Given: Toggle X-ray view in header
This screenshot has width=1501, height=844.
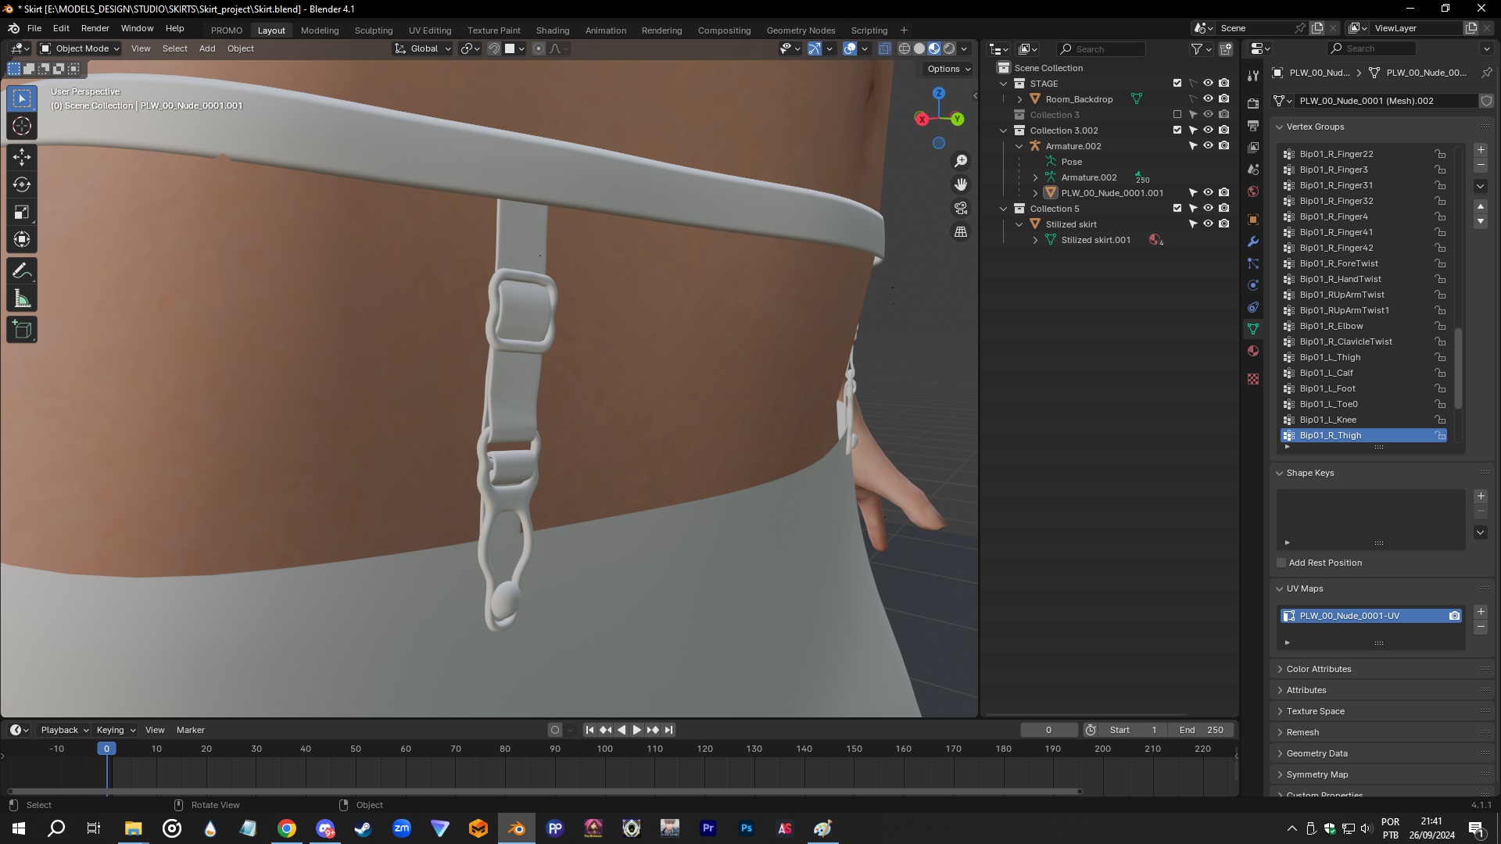Looking at the screenshot, I should [x=884, y=48].
